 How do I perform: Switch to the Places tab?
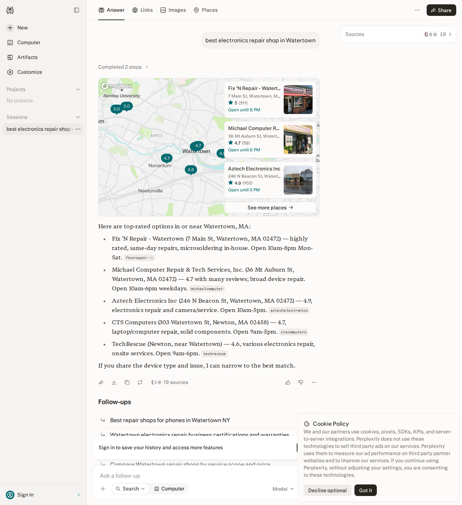pyautogui.click(x=206, y=10)
